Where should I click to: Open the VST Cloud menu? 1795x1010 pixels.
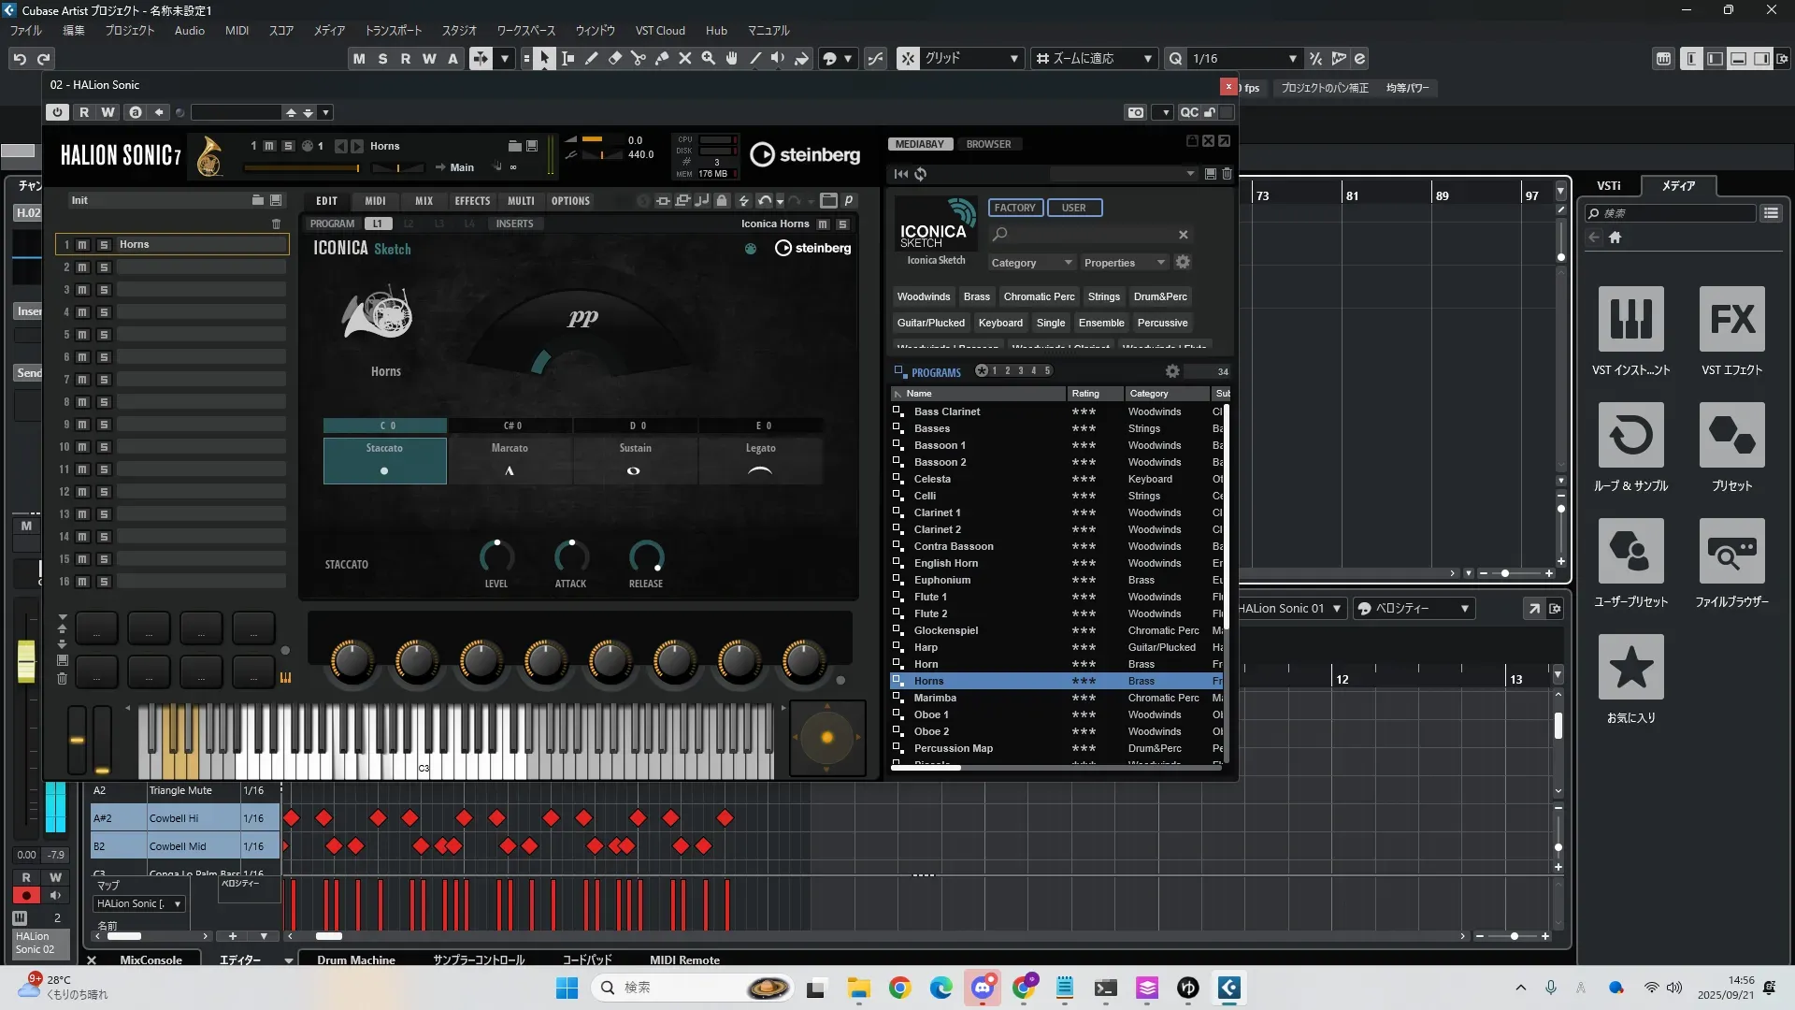point(660,31)
